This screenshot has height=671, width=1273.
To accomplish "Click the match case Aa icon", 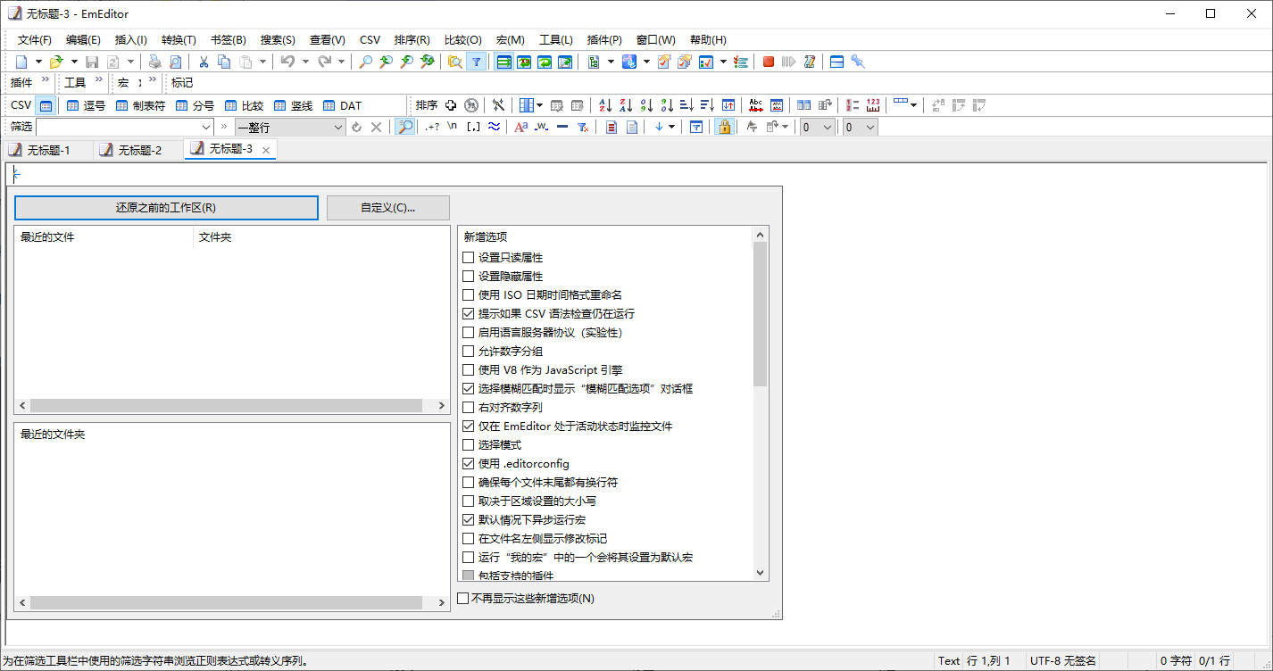I will 521,127.
